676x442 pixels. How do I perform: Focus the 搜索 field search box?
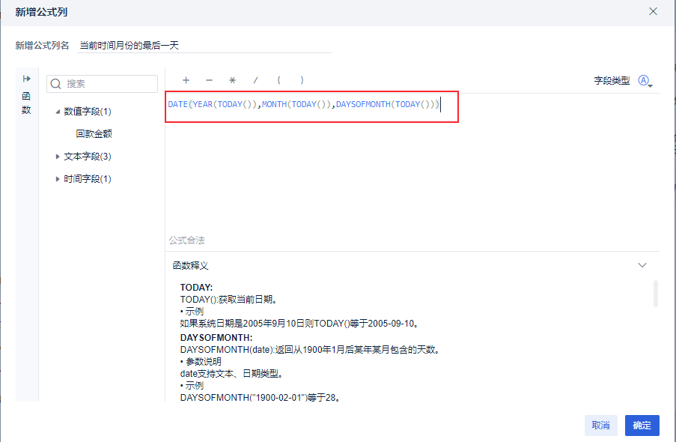(x=102, y=84)
